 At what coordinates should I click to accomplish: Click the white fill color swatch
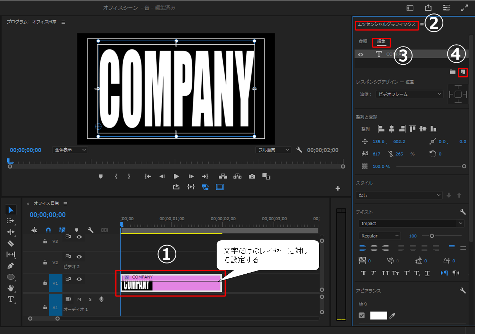pos(378,315)
